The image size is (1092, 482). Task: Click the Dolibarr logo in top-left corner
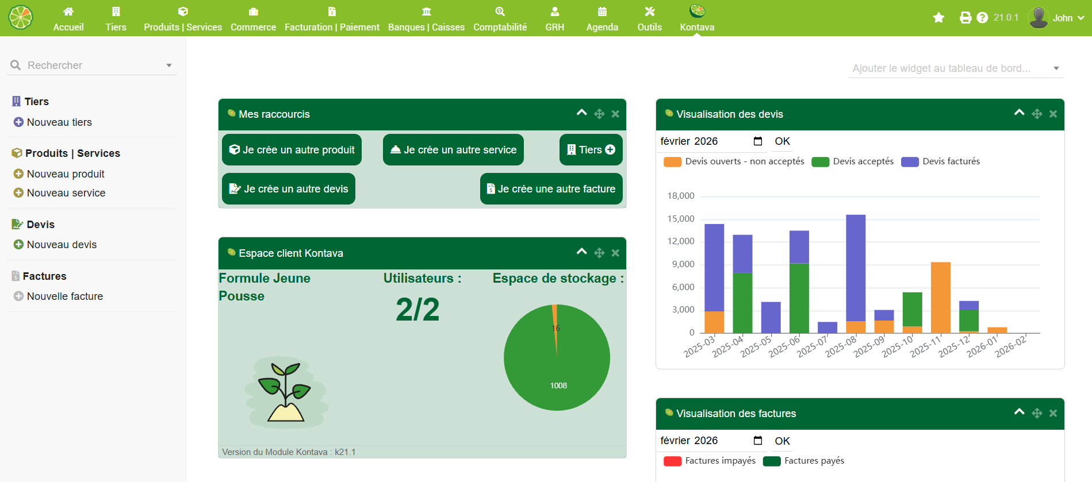21,17
